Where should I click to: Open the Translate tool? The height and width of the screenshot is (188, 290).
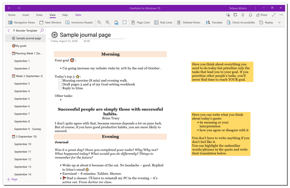tap(214, 22)
